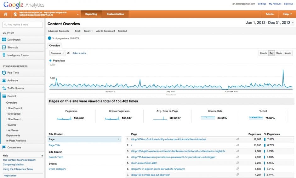Open homepage row external link icon
296x178 pixels.
(238, 145)
